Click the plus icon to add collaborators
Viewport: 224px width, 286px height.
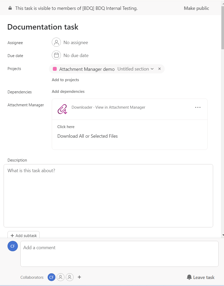pos(80,277)
